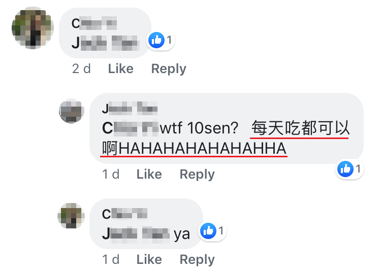The width and height of the screenshot is (381, 272).
Task: Reply to the 'wtf 10sen?' comment
Action: click(x=197, y=175)
